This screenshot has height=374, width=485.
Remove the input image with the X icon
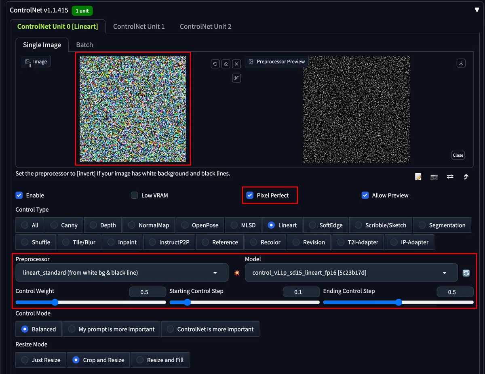coord(237,64)
